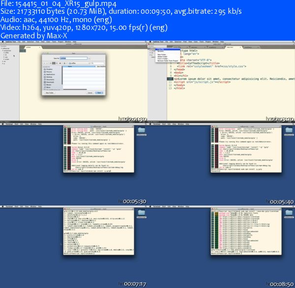Click the Save dialog search field
Image resolution: width=295 pixels, height=288 pixels.
[x=97, y=63]
